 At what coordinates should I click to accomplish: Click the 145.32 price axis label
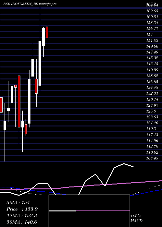pyautogui.click(x=152, y=58)
